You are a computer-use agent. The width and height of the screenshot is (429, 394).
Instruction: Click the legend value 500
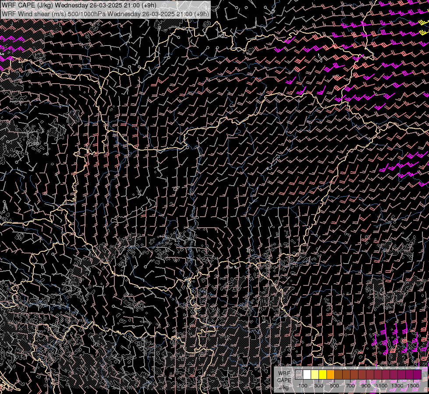334,386
